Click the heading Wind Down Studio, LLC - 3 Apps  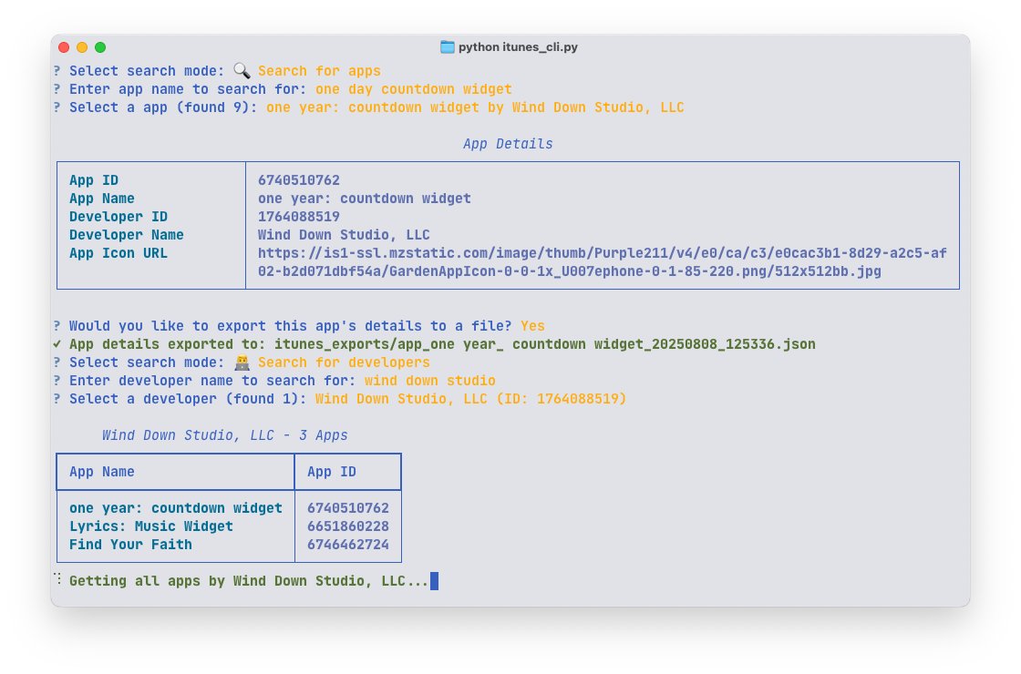[x=224, y=435]
